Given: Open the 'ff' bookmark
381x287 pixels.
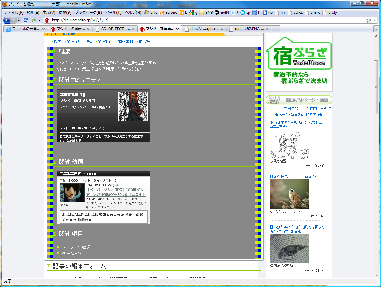Looking at the screenshot, I should (256, 13).
